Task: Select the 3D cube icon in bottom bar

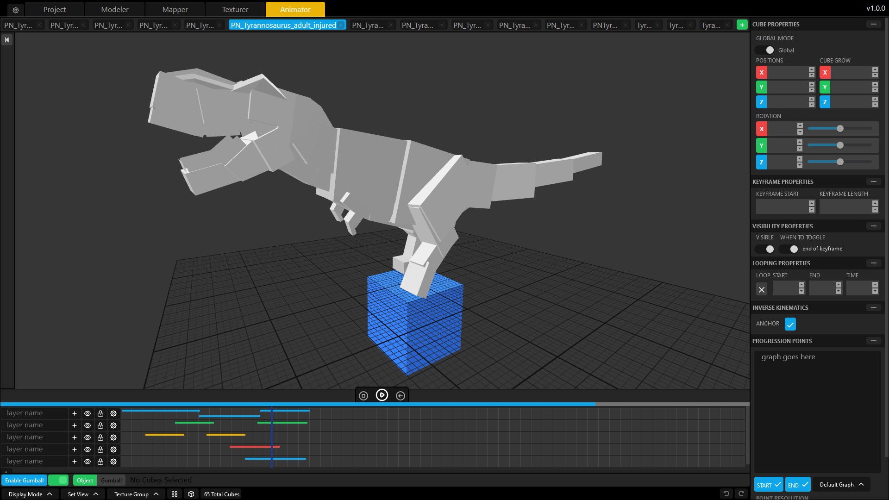Action: [x=191, y=494]
